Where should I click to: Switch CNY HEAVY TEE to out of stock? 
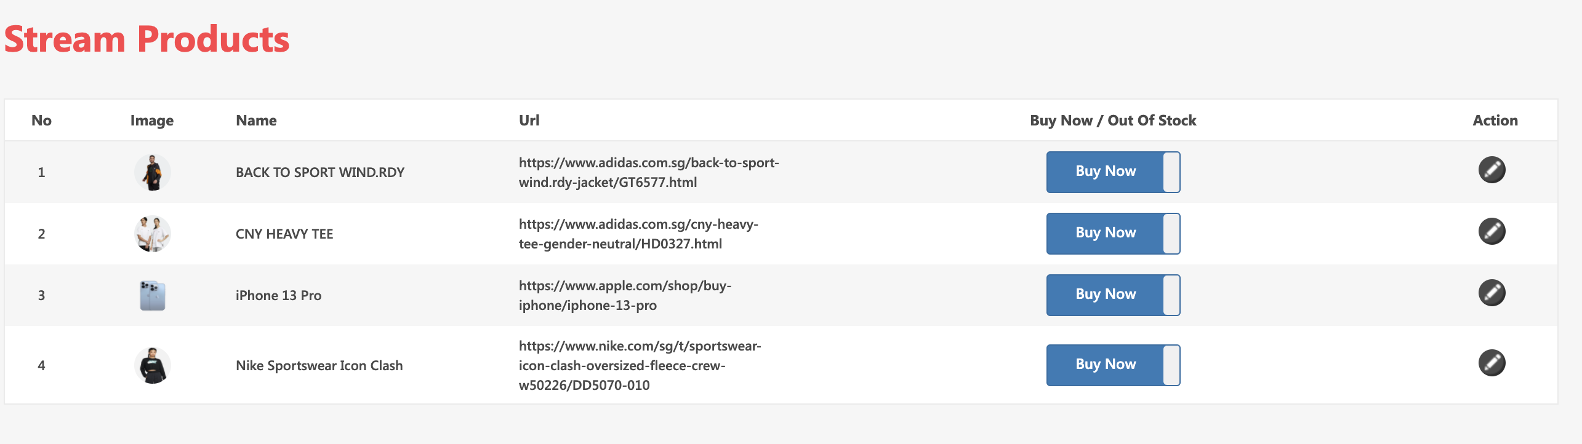pos(1113,234)
